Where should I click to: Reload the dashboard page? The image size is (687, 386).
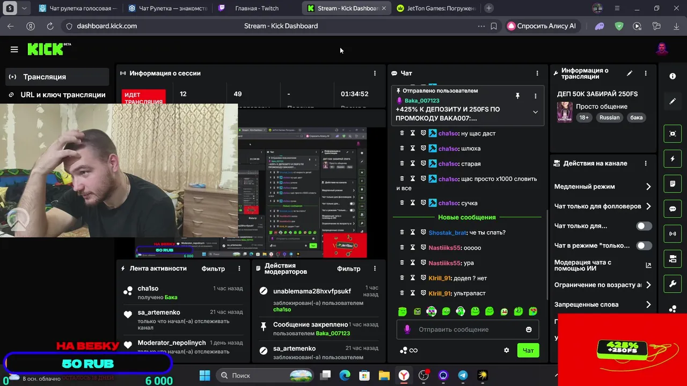(x=50, y=26)
